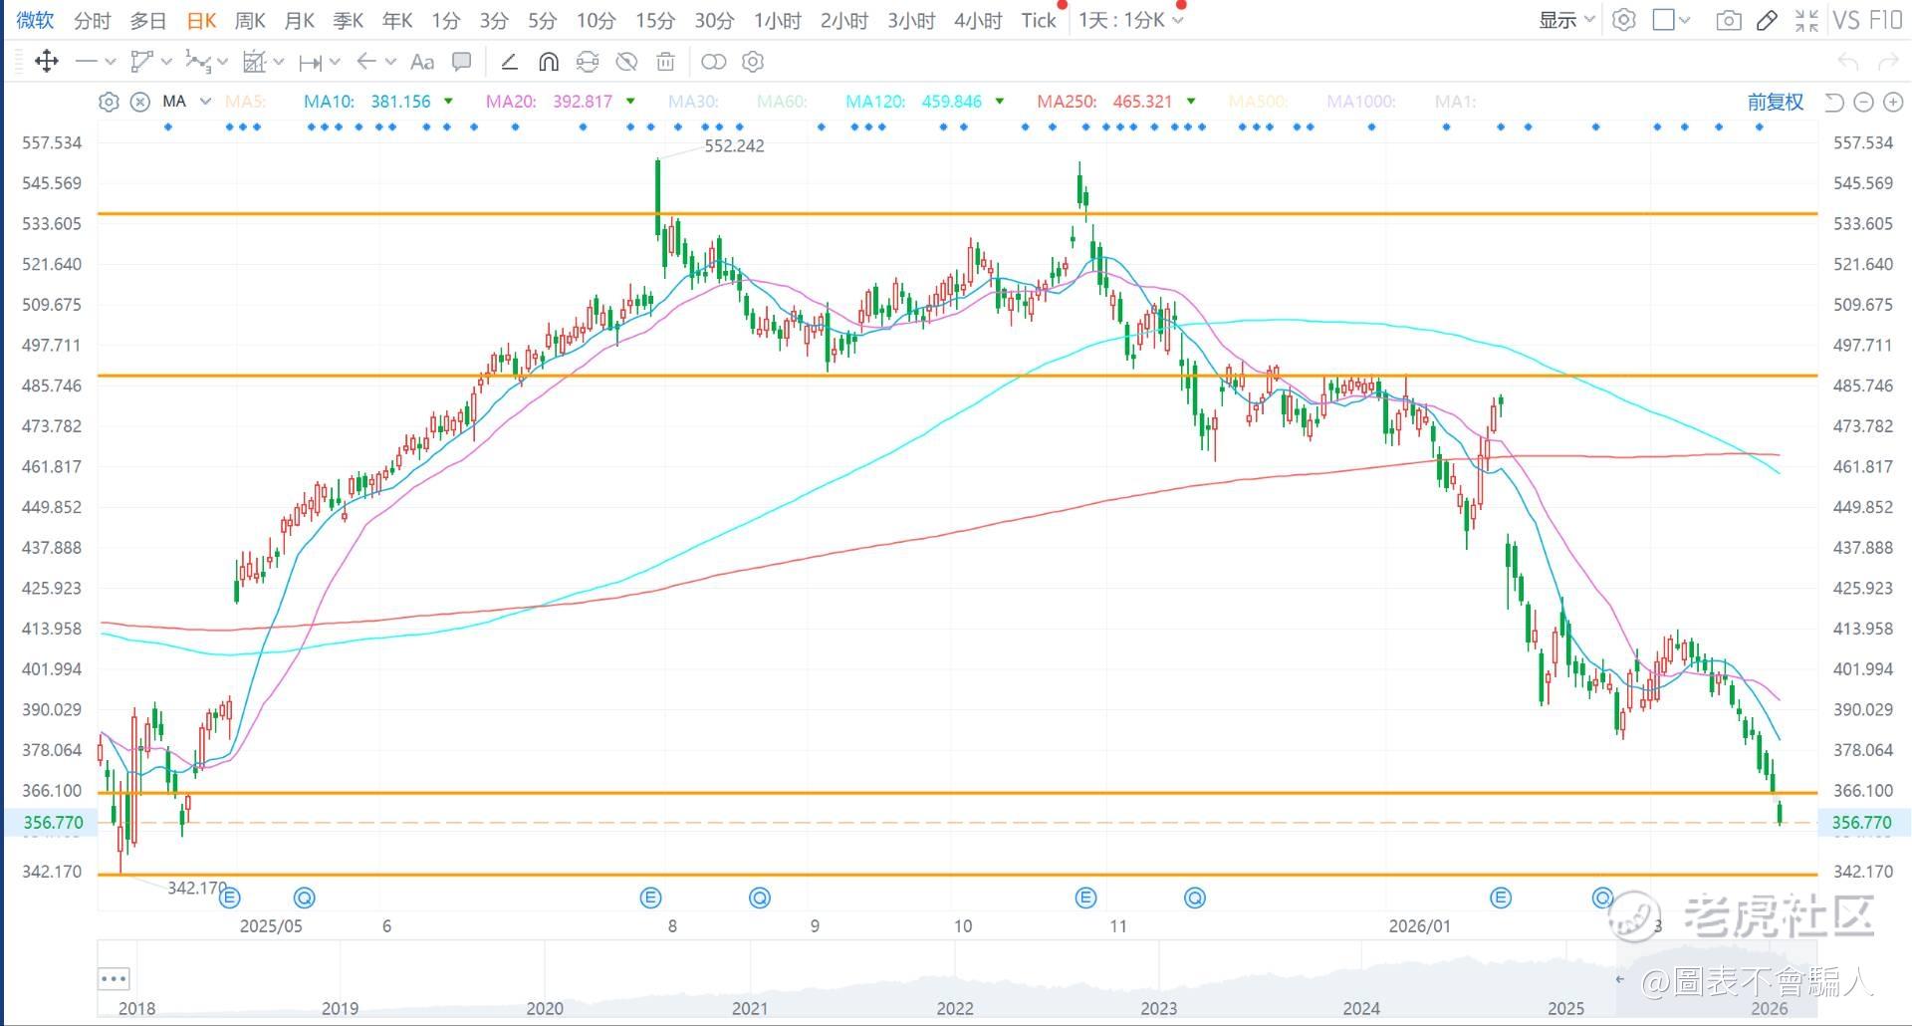The image size is (1912, 1026).
Task: Select the 日K daily chart tab
Action: click(201, 20)
